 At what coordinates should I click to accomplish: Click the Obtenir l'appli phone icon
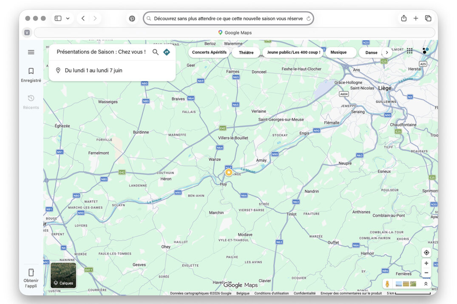tap(31, 273)
